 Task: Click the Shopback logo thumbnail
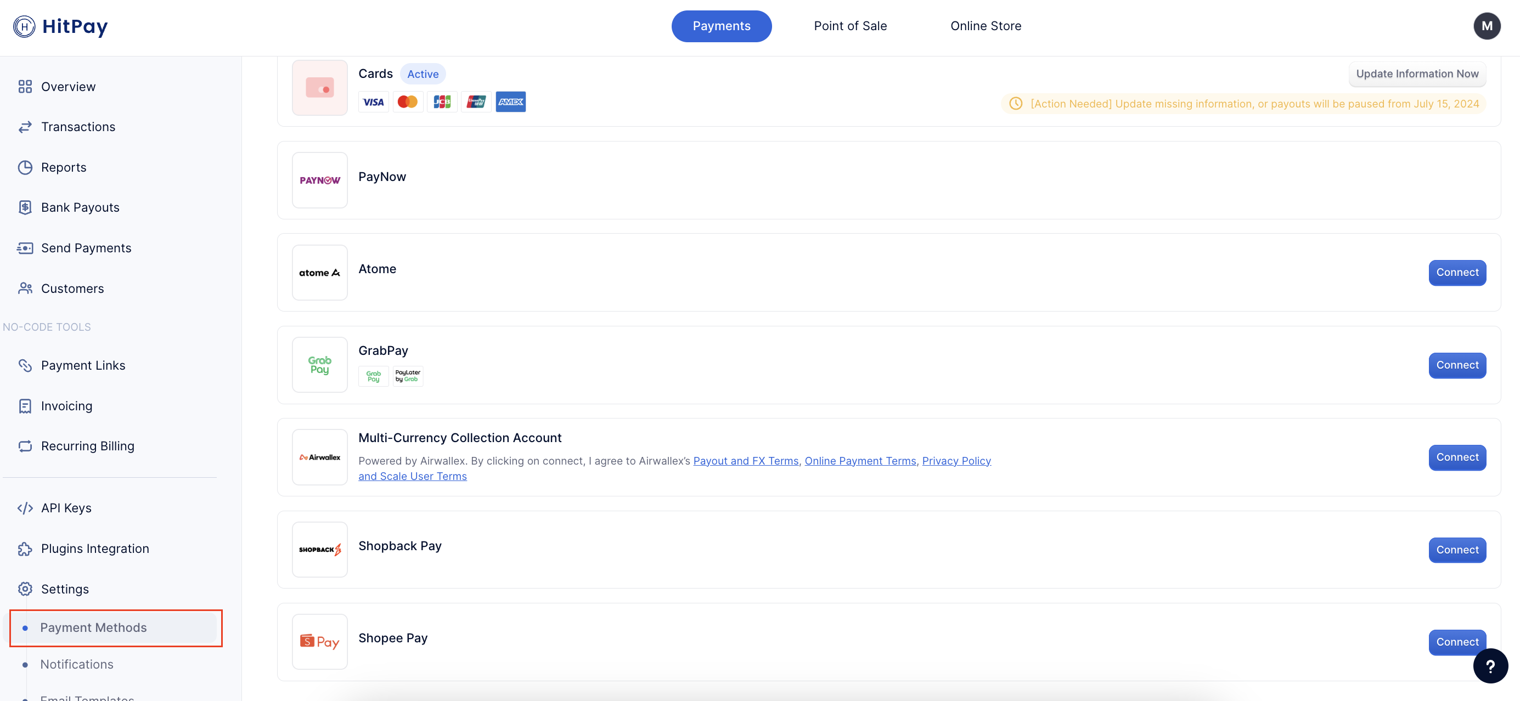(x=320, y=550)
